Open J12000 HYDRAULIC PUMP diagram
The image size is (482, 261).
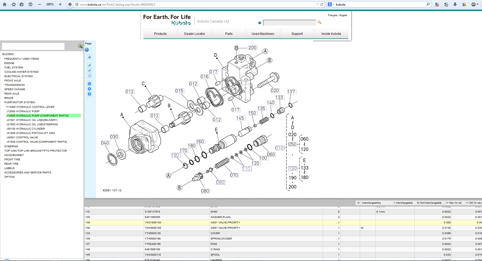23,111
